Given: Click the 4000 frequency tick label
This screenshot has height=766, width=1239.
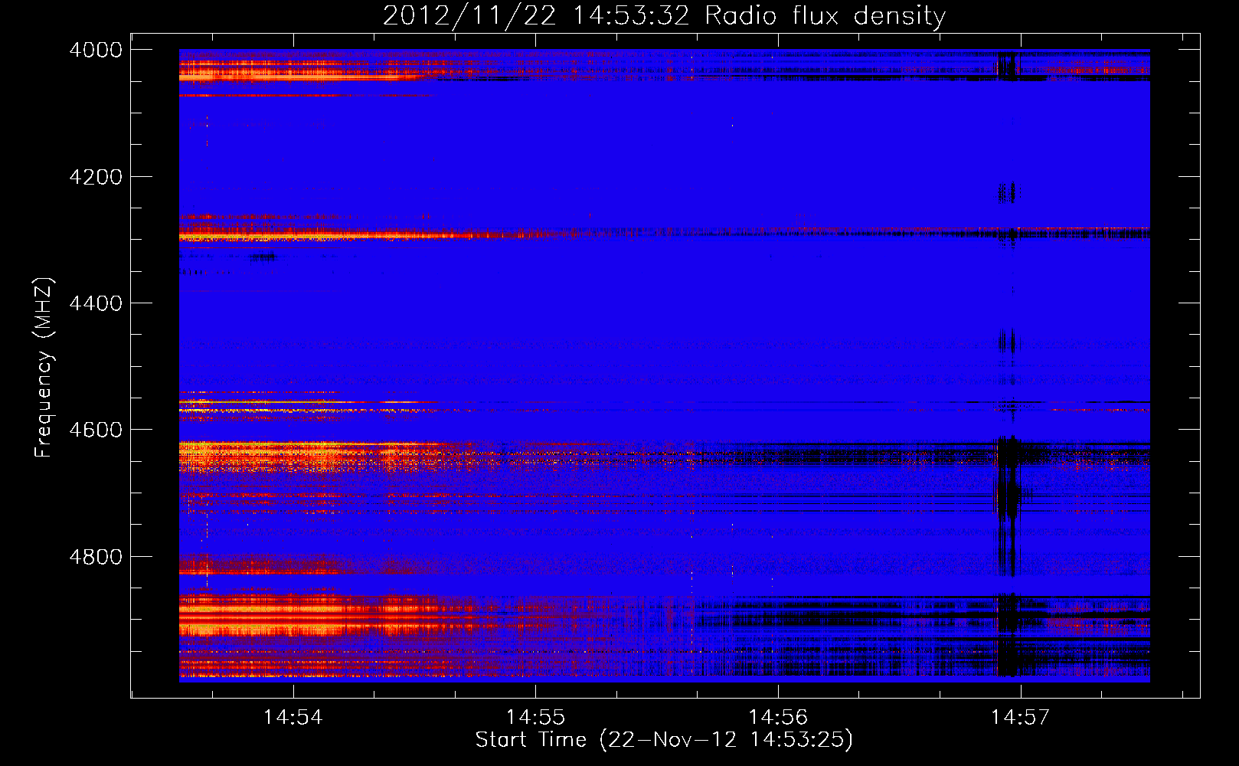Looking at the screenshot, I should click(96, 50).
